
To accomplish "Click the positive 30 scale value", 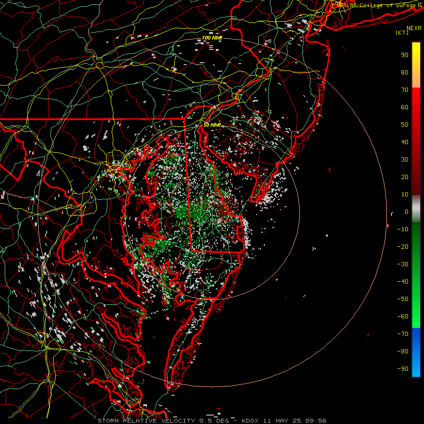I will coord(405,160).
